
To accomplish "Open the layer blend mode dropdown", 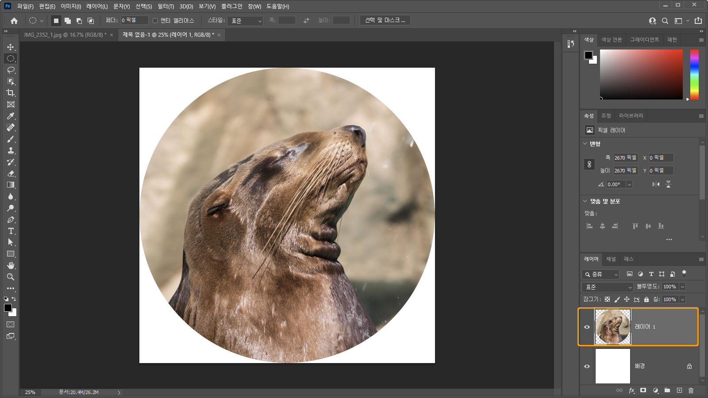I will [x=608, y=287].
